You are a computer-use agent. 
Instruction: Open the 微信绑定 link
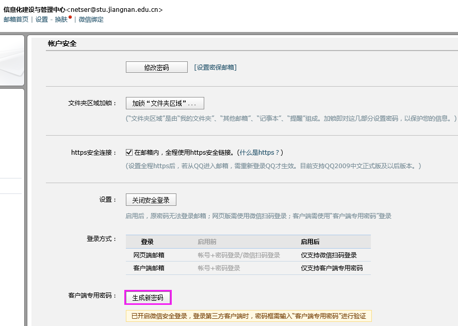[91, 20]
